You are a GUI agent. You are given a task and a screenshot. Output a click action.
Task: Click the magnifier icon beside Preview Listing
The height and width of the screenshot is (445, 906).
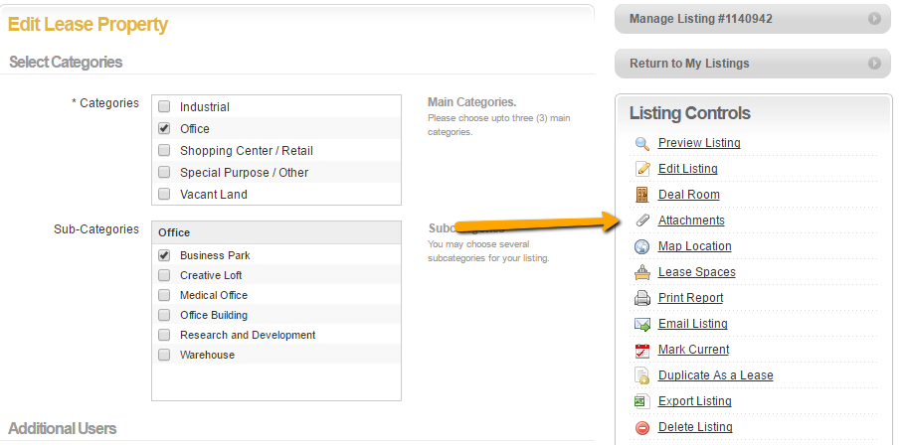tap(641, 143)
